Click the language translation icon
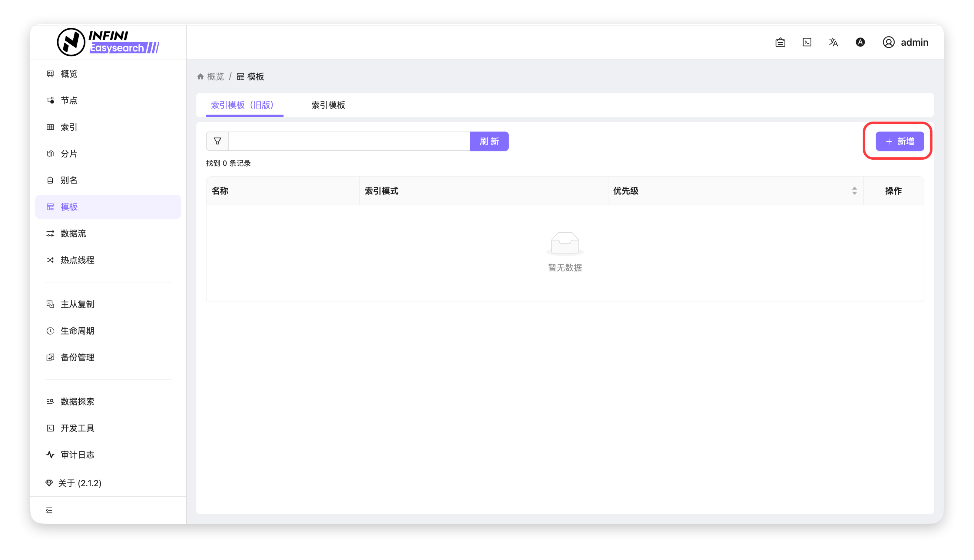This screenshot has height=560, width=974. click(x=833, y=42)
